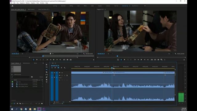The image size is (197, 111).
Task: Click the timeline playhead on ruler
Action: pyautogui.click(x=112, y=68)
